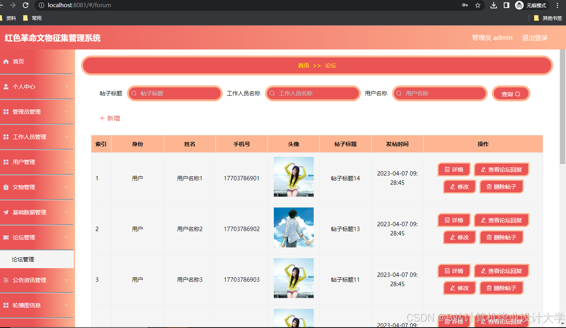
Task: Expand 工作人员管理 chevron
Action: (x=67, y=137)
